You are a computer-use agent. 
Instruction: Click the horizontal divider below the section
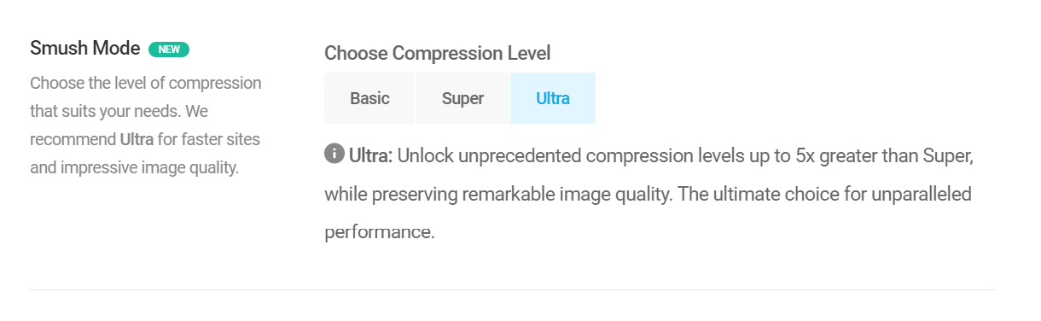pos(512,290)
